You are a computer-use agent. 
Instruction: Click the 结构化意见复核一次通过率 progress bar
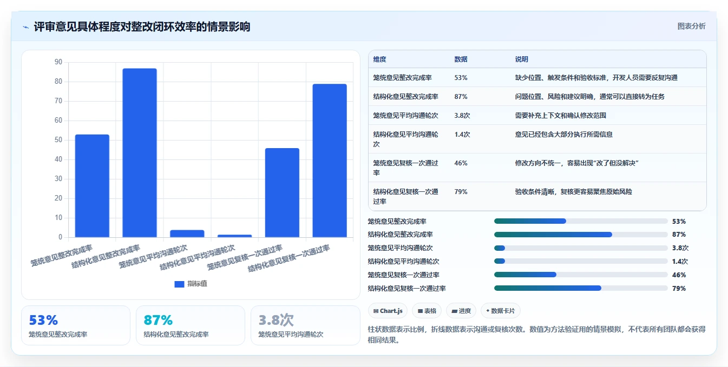(581, 288)
